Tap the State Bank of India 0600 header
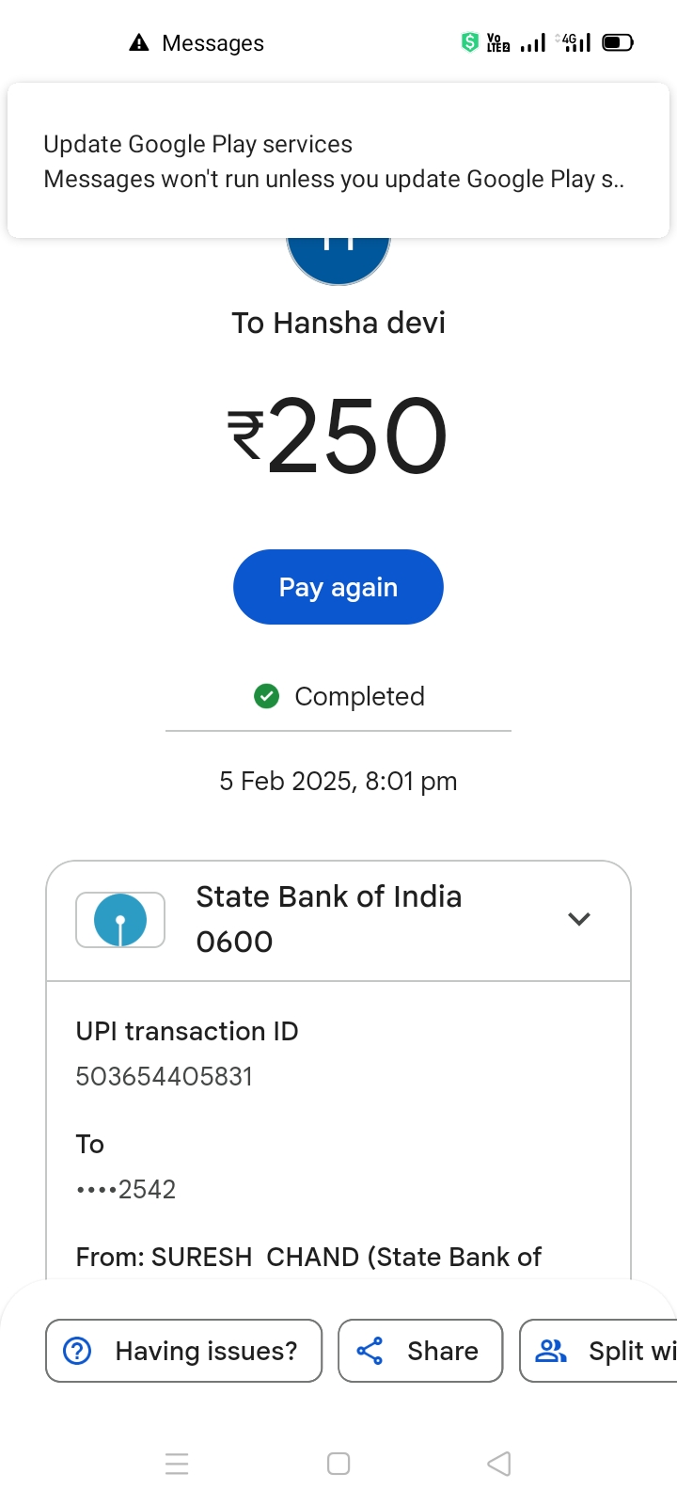 tap(328, 919)
